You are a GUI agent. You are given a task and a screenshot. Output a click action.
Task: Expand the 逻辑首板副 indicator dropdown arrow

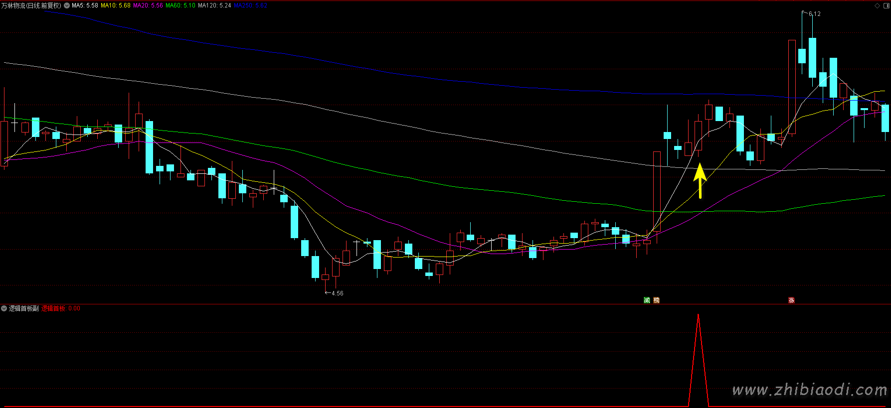tap(4, 308)
